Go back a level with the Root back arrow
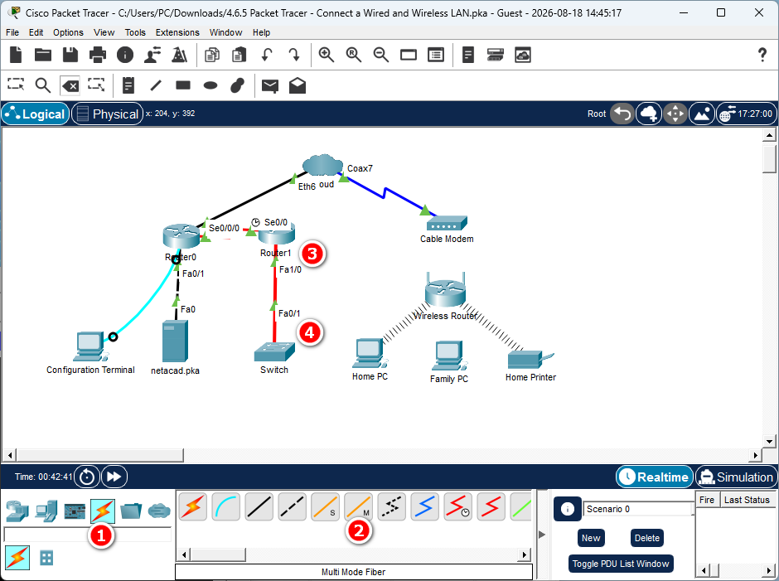This screenshot has height=581, width=779. coord(622,114)
